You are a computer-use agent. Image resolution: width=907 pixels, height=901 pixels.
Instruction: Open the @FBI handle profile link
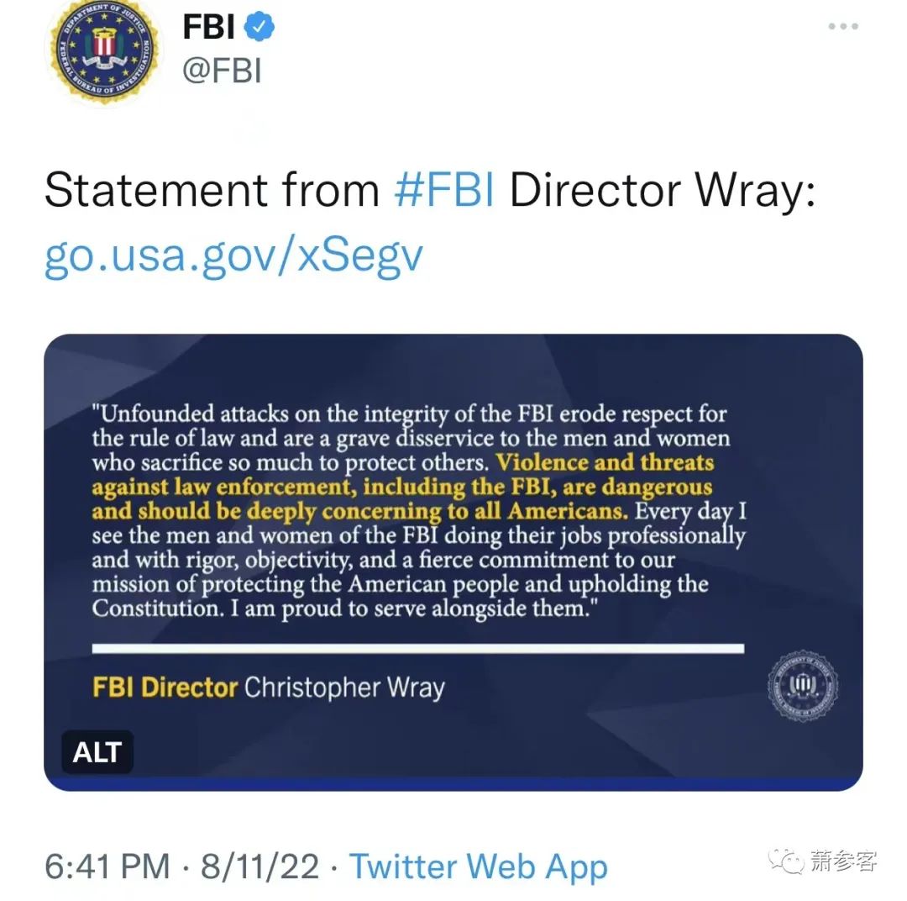point(222,71)
